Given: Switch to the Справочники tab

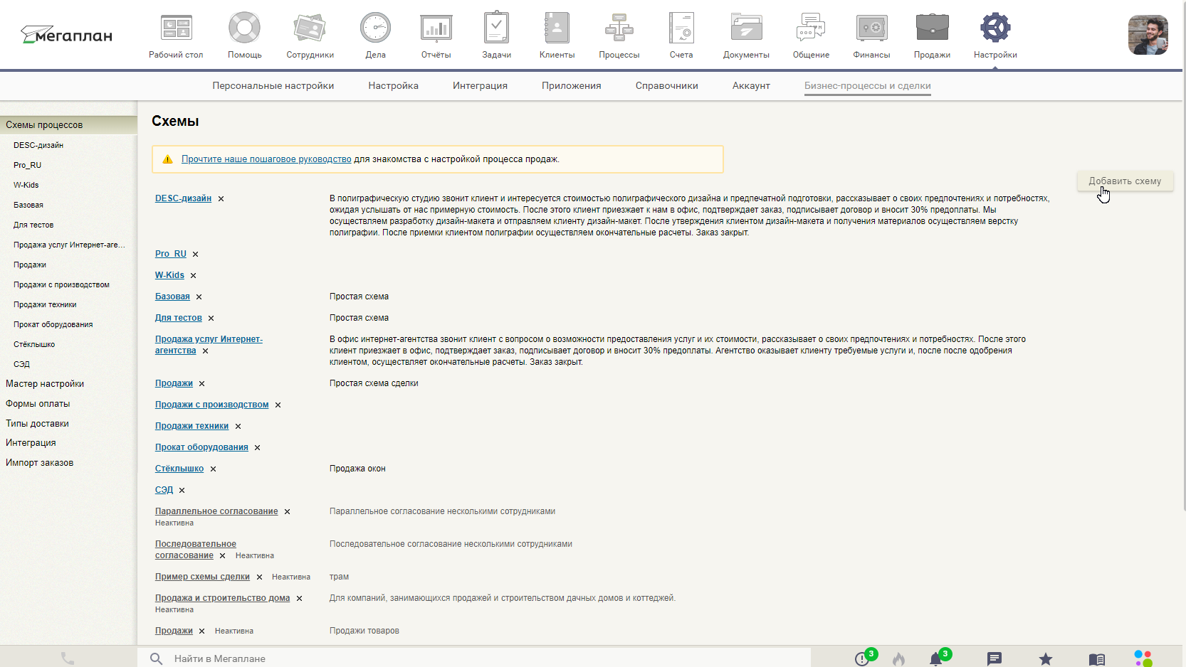Looking at the screenshot, I should tap(666, 86).
